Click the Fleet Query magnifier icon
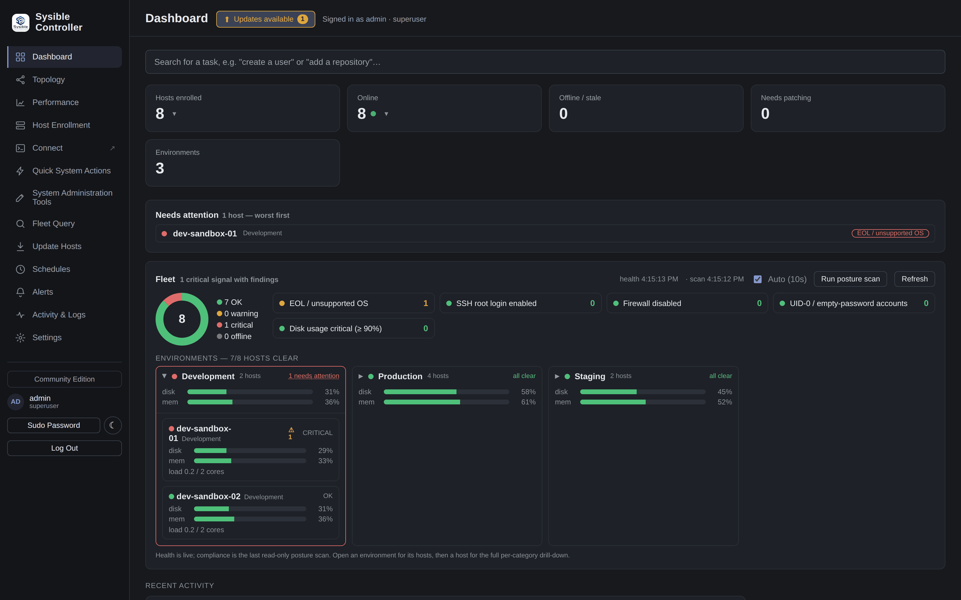Screen dimensions: 961x600 coord(20,224)
